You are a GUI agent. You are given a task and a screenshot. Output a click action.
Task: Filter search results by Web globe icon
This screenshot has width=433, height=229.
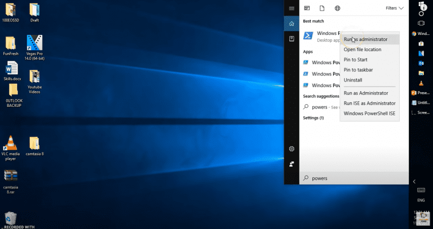(338, 8)
